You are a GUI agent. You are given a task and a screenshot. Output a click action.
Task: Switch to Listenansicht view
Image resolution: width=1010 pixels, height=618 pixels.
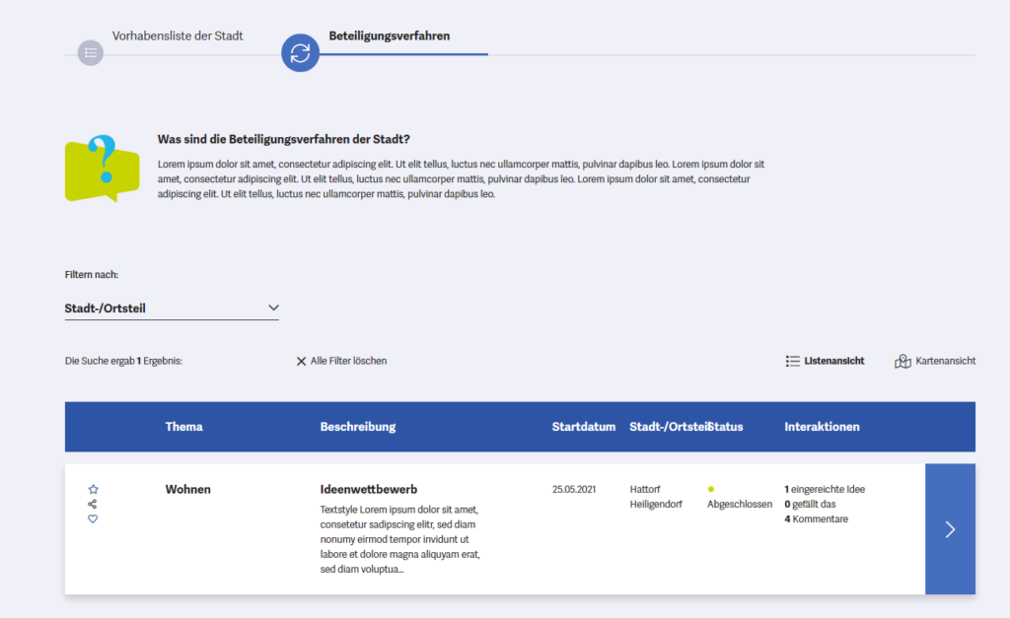tap(834, 361)
